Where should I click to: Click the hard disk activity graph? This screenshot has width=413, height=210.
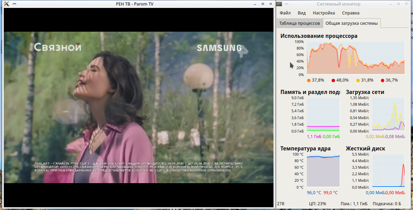[x=388, y=171]
